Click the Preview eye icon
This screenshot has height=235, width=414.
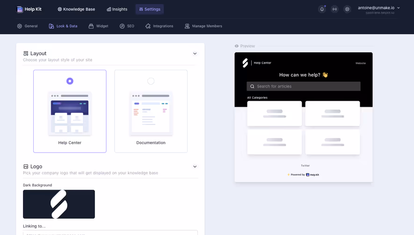(237, 46)
